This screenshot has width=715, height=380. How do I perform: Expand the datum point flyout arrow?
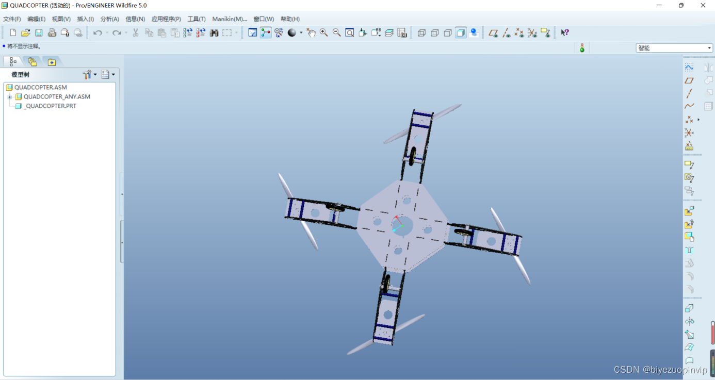[x=698, y=120]
